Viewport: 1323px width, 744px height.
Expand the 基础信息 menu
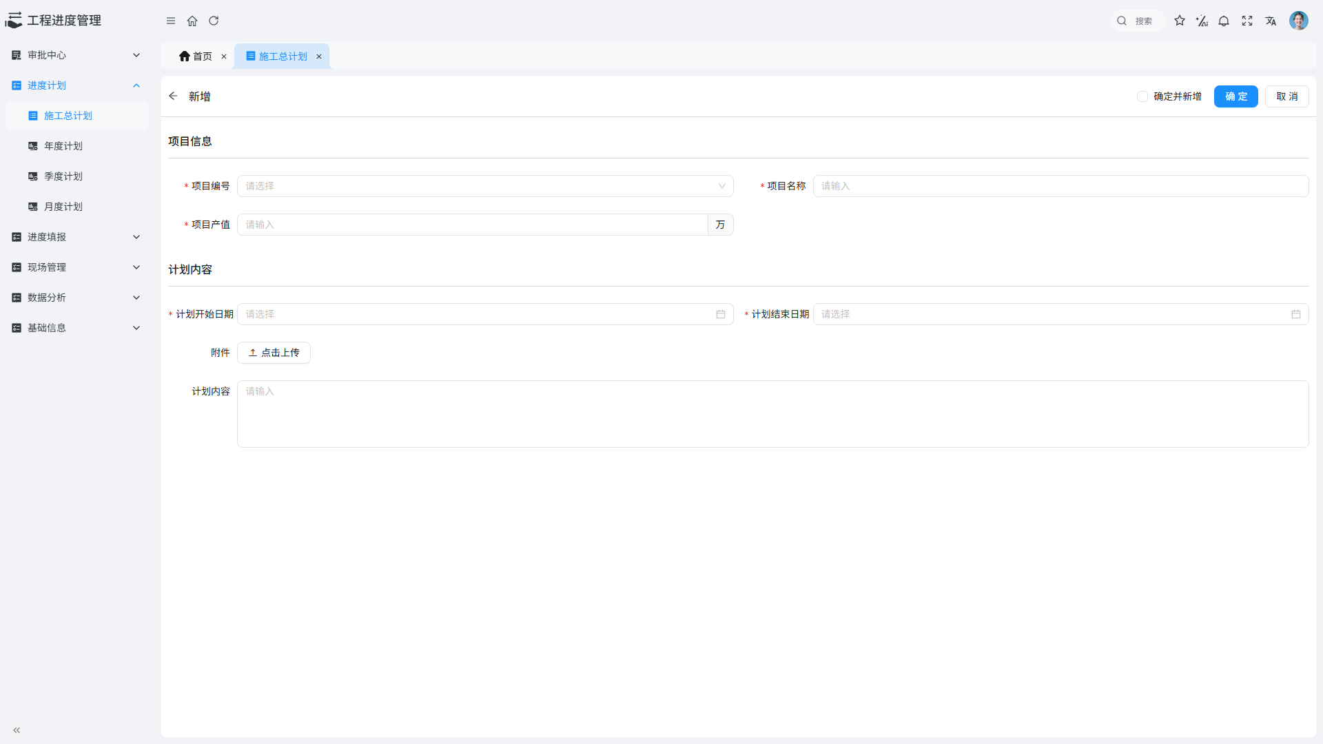coord(76,328)
